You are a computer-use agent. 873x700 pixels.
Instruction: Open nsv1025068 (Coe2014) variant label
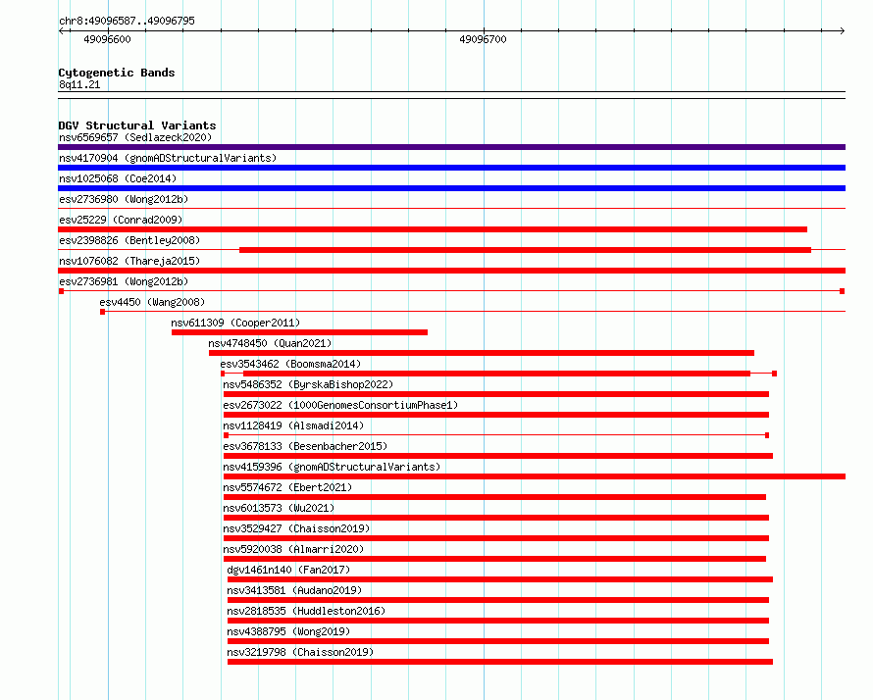118,178
